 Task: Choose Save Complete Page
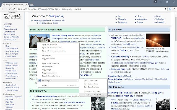tap(92, 87)
